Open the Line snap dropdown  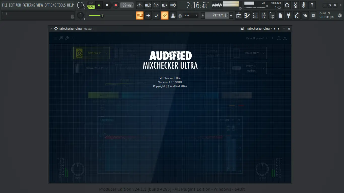(x=190, y=16)
